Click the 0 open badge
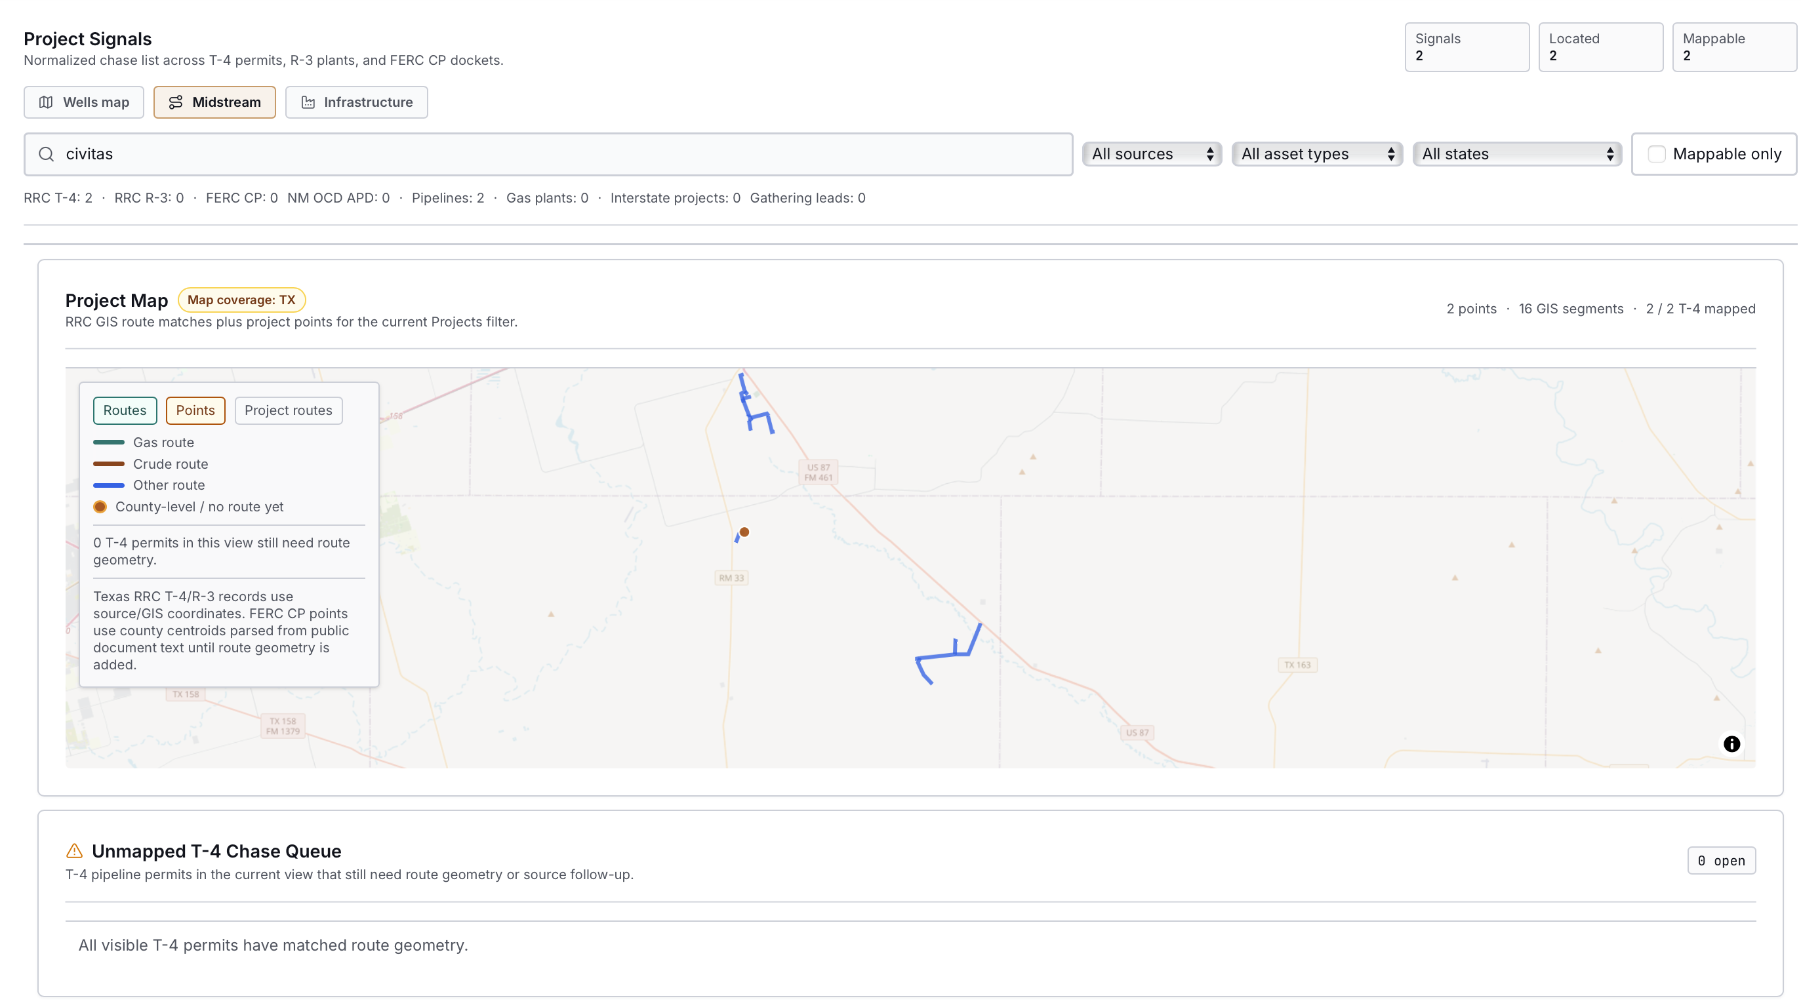1801x1007 pixels. point(1721,860)
